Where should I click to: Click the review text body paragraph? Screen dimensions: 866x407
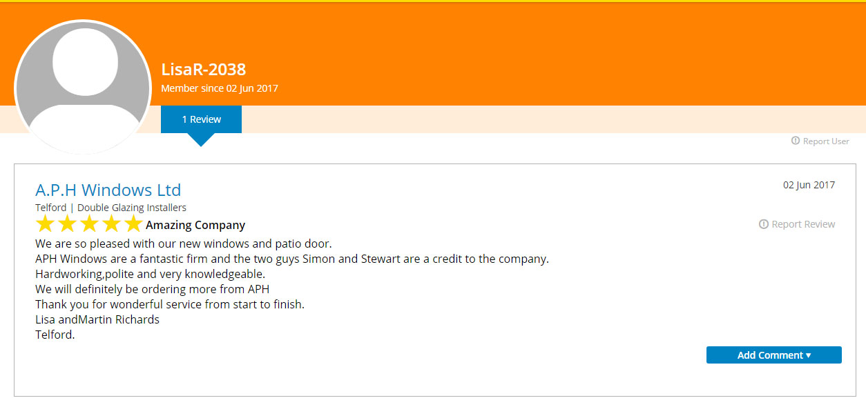click(292, 289)
